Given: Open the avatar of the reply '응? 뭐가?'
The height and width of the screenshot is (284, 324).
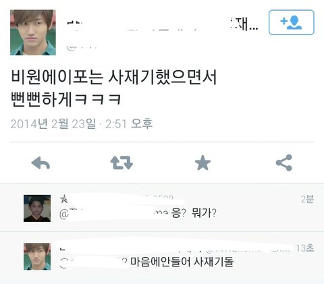Looking at the screenshot, I should 37,208.
